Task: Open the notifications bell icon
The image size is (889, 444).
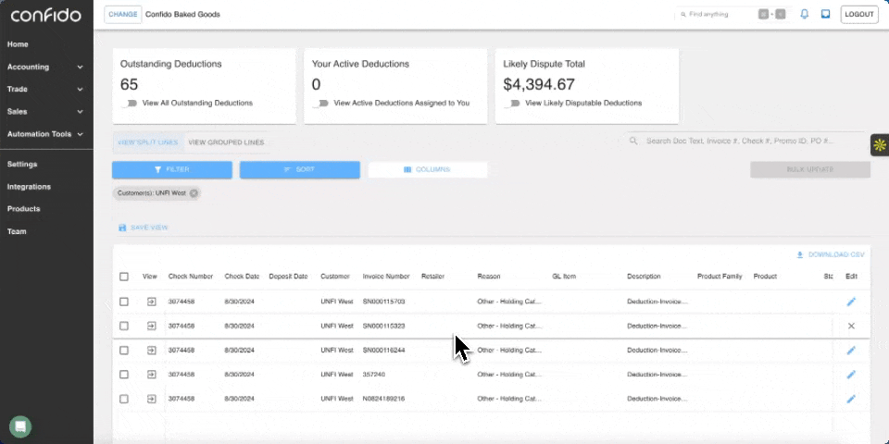Action: pyautogui.click(x=804, y=14)
